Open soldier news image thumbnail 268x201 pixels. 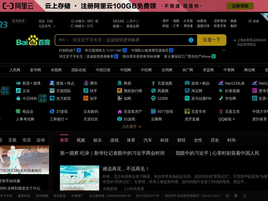[24, 160]
